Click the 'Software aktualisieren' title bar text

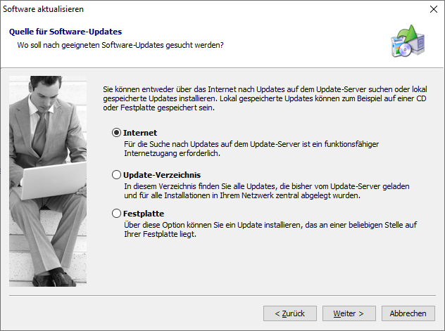click(44, 9)
